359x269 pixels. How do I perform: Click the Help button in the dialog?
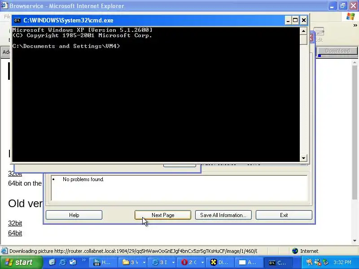(x=74, y=215)
